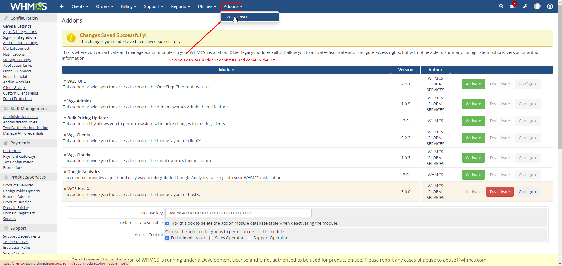
Task: Open the help question mark icon
Action: (x=550, y=6)
